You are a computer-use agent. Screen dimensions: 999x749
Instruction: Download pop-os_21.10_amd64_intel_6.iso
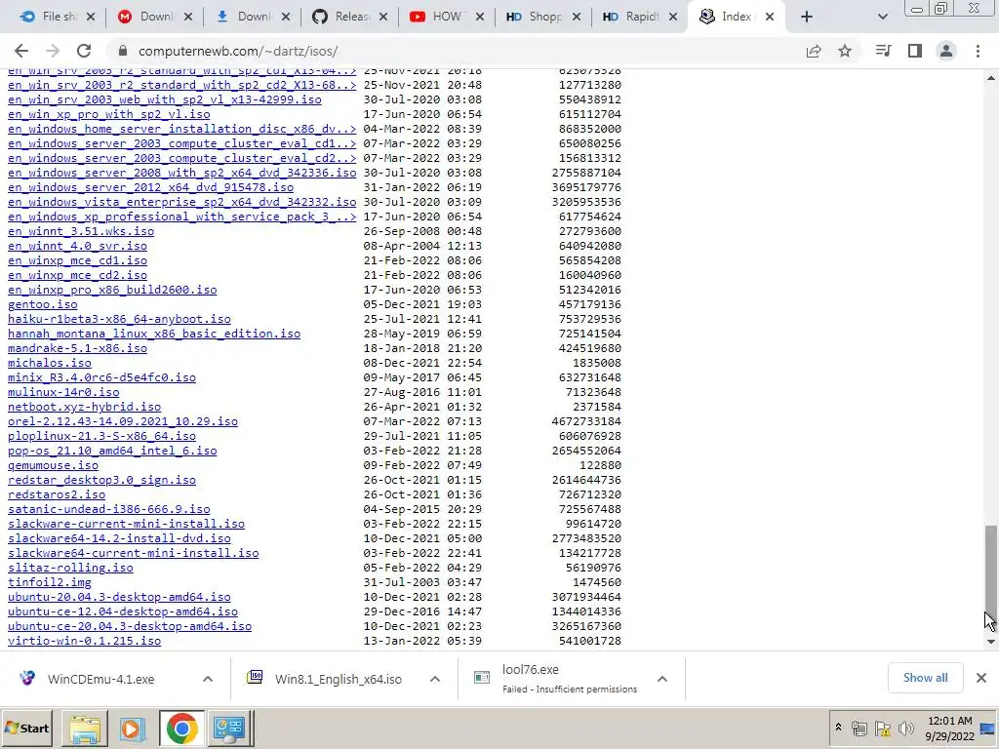112,451
